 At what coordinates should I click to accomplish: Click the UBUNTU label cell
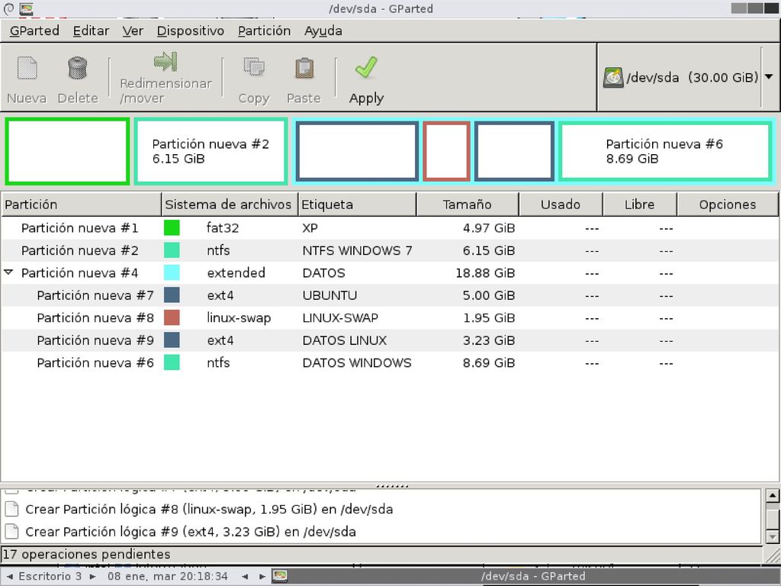tap(329, 295)
